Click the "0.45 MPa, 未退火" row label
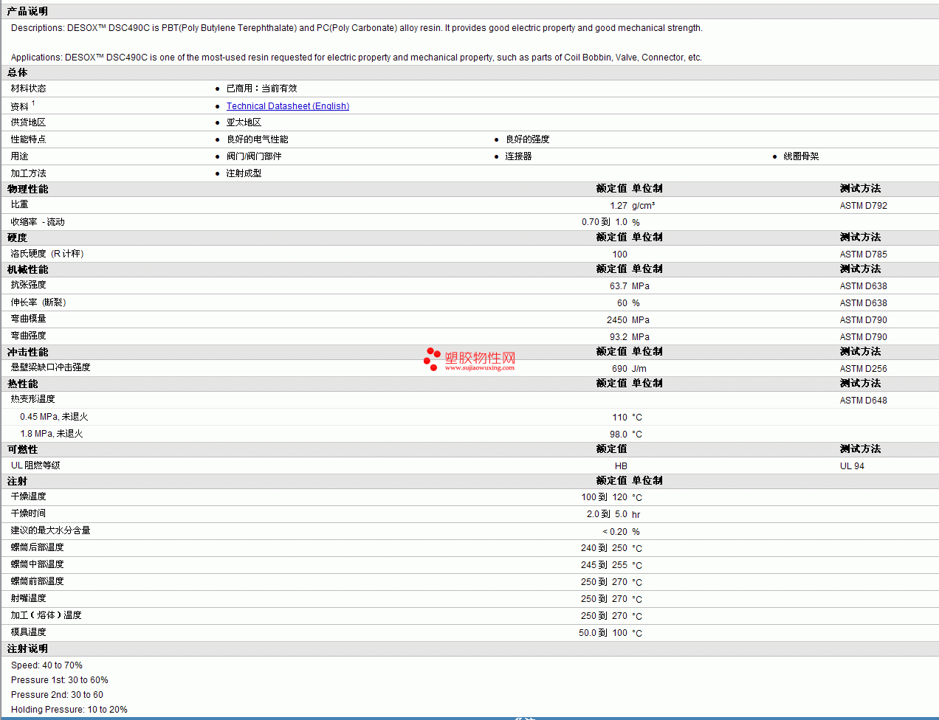 54,417
